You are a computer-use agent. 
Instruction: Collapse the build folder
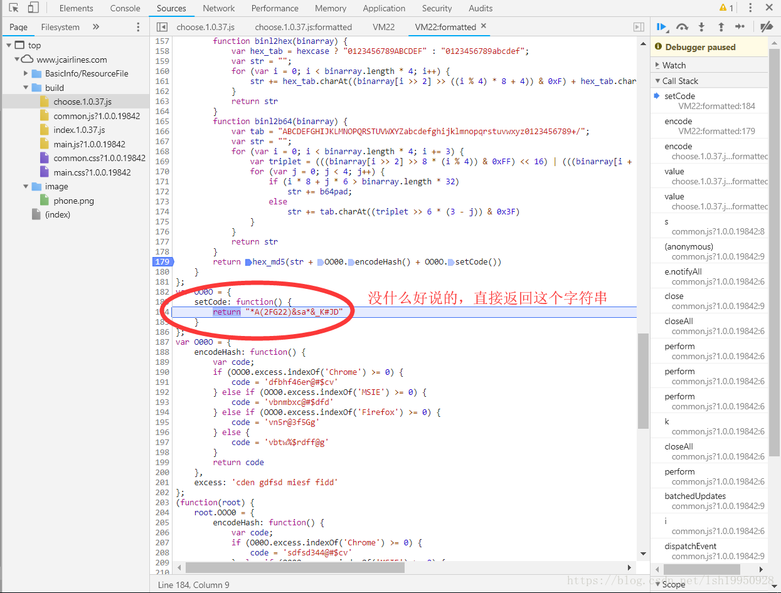click(x=26, y=88)
